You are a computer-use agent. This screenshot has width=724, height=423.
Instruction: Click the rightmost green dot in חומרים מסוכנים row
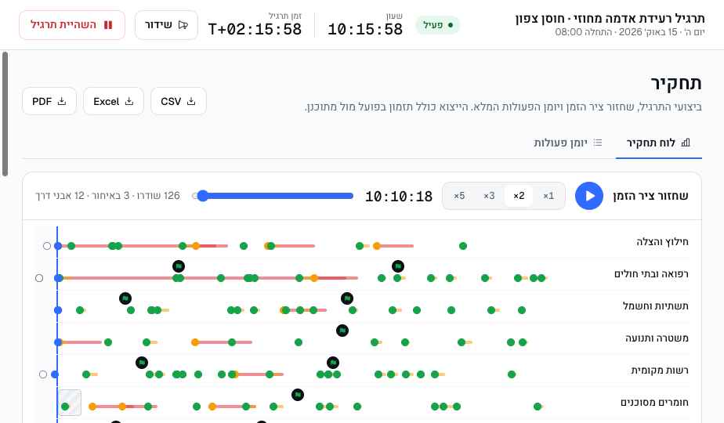point(538,407)
